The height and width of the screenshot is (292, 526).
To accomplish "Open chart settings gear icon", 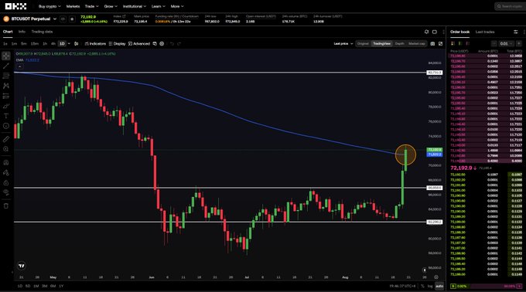I will tap(162, 43).
